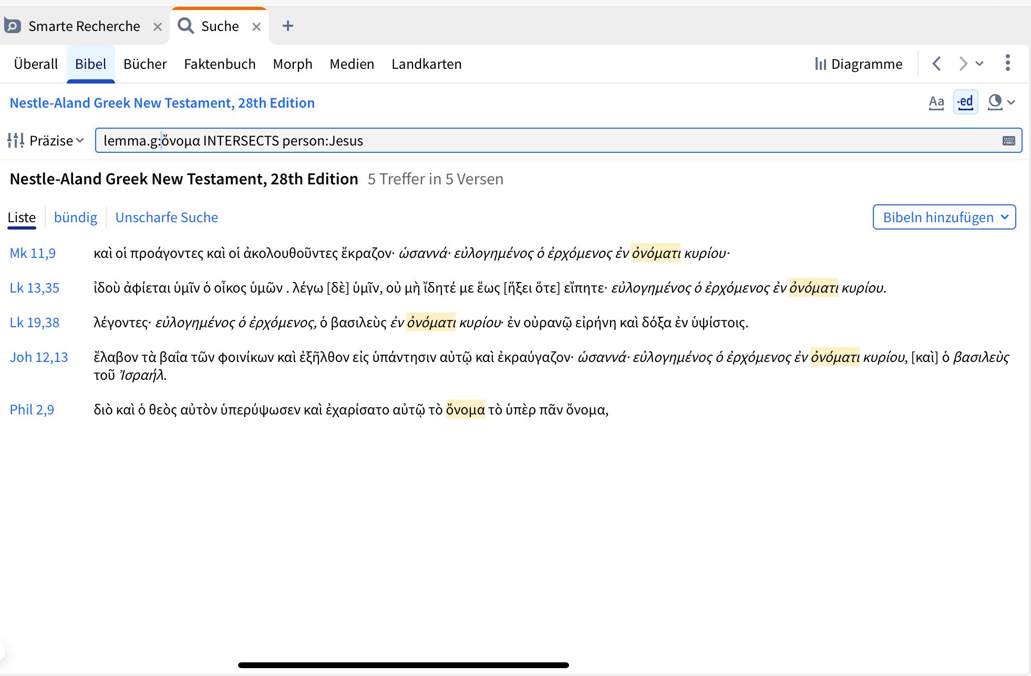Switch to bündig view mode
Image resolution: width=1031 pixels, height=676 pixels.
tap(75, 217)
